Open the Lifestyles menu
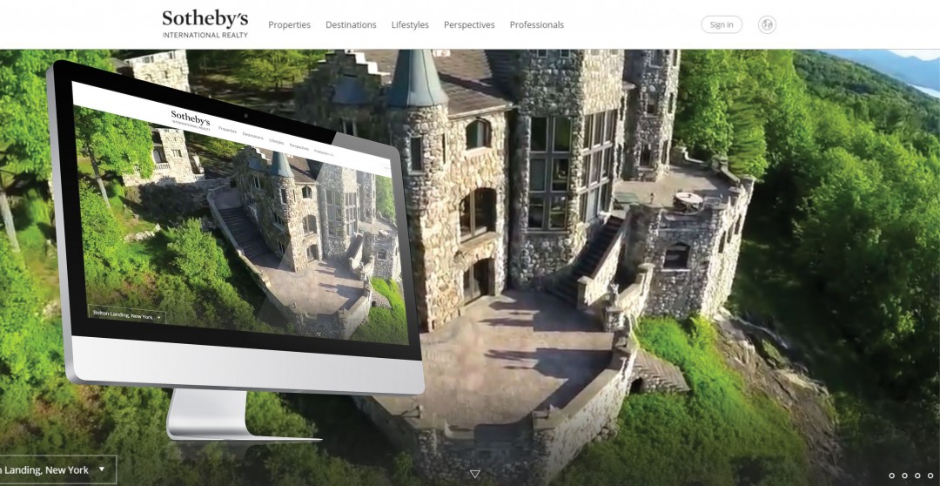Viewport: 940px width, 486px height. [410, 24]
